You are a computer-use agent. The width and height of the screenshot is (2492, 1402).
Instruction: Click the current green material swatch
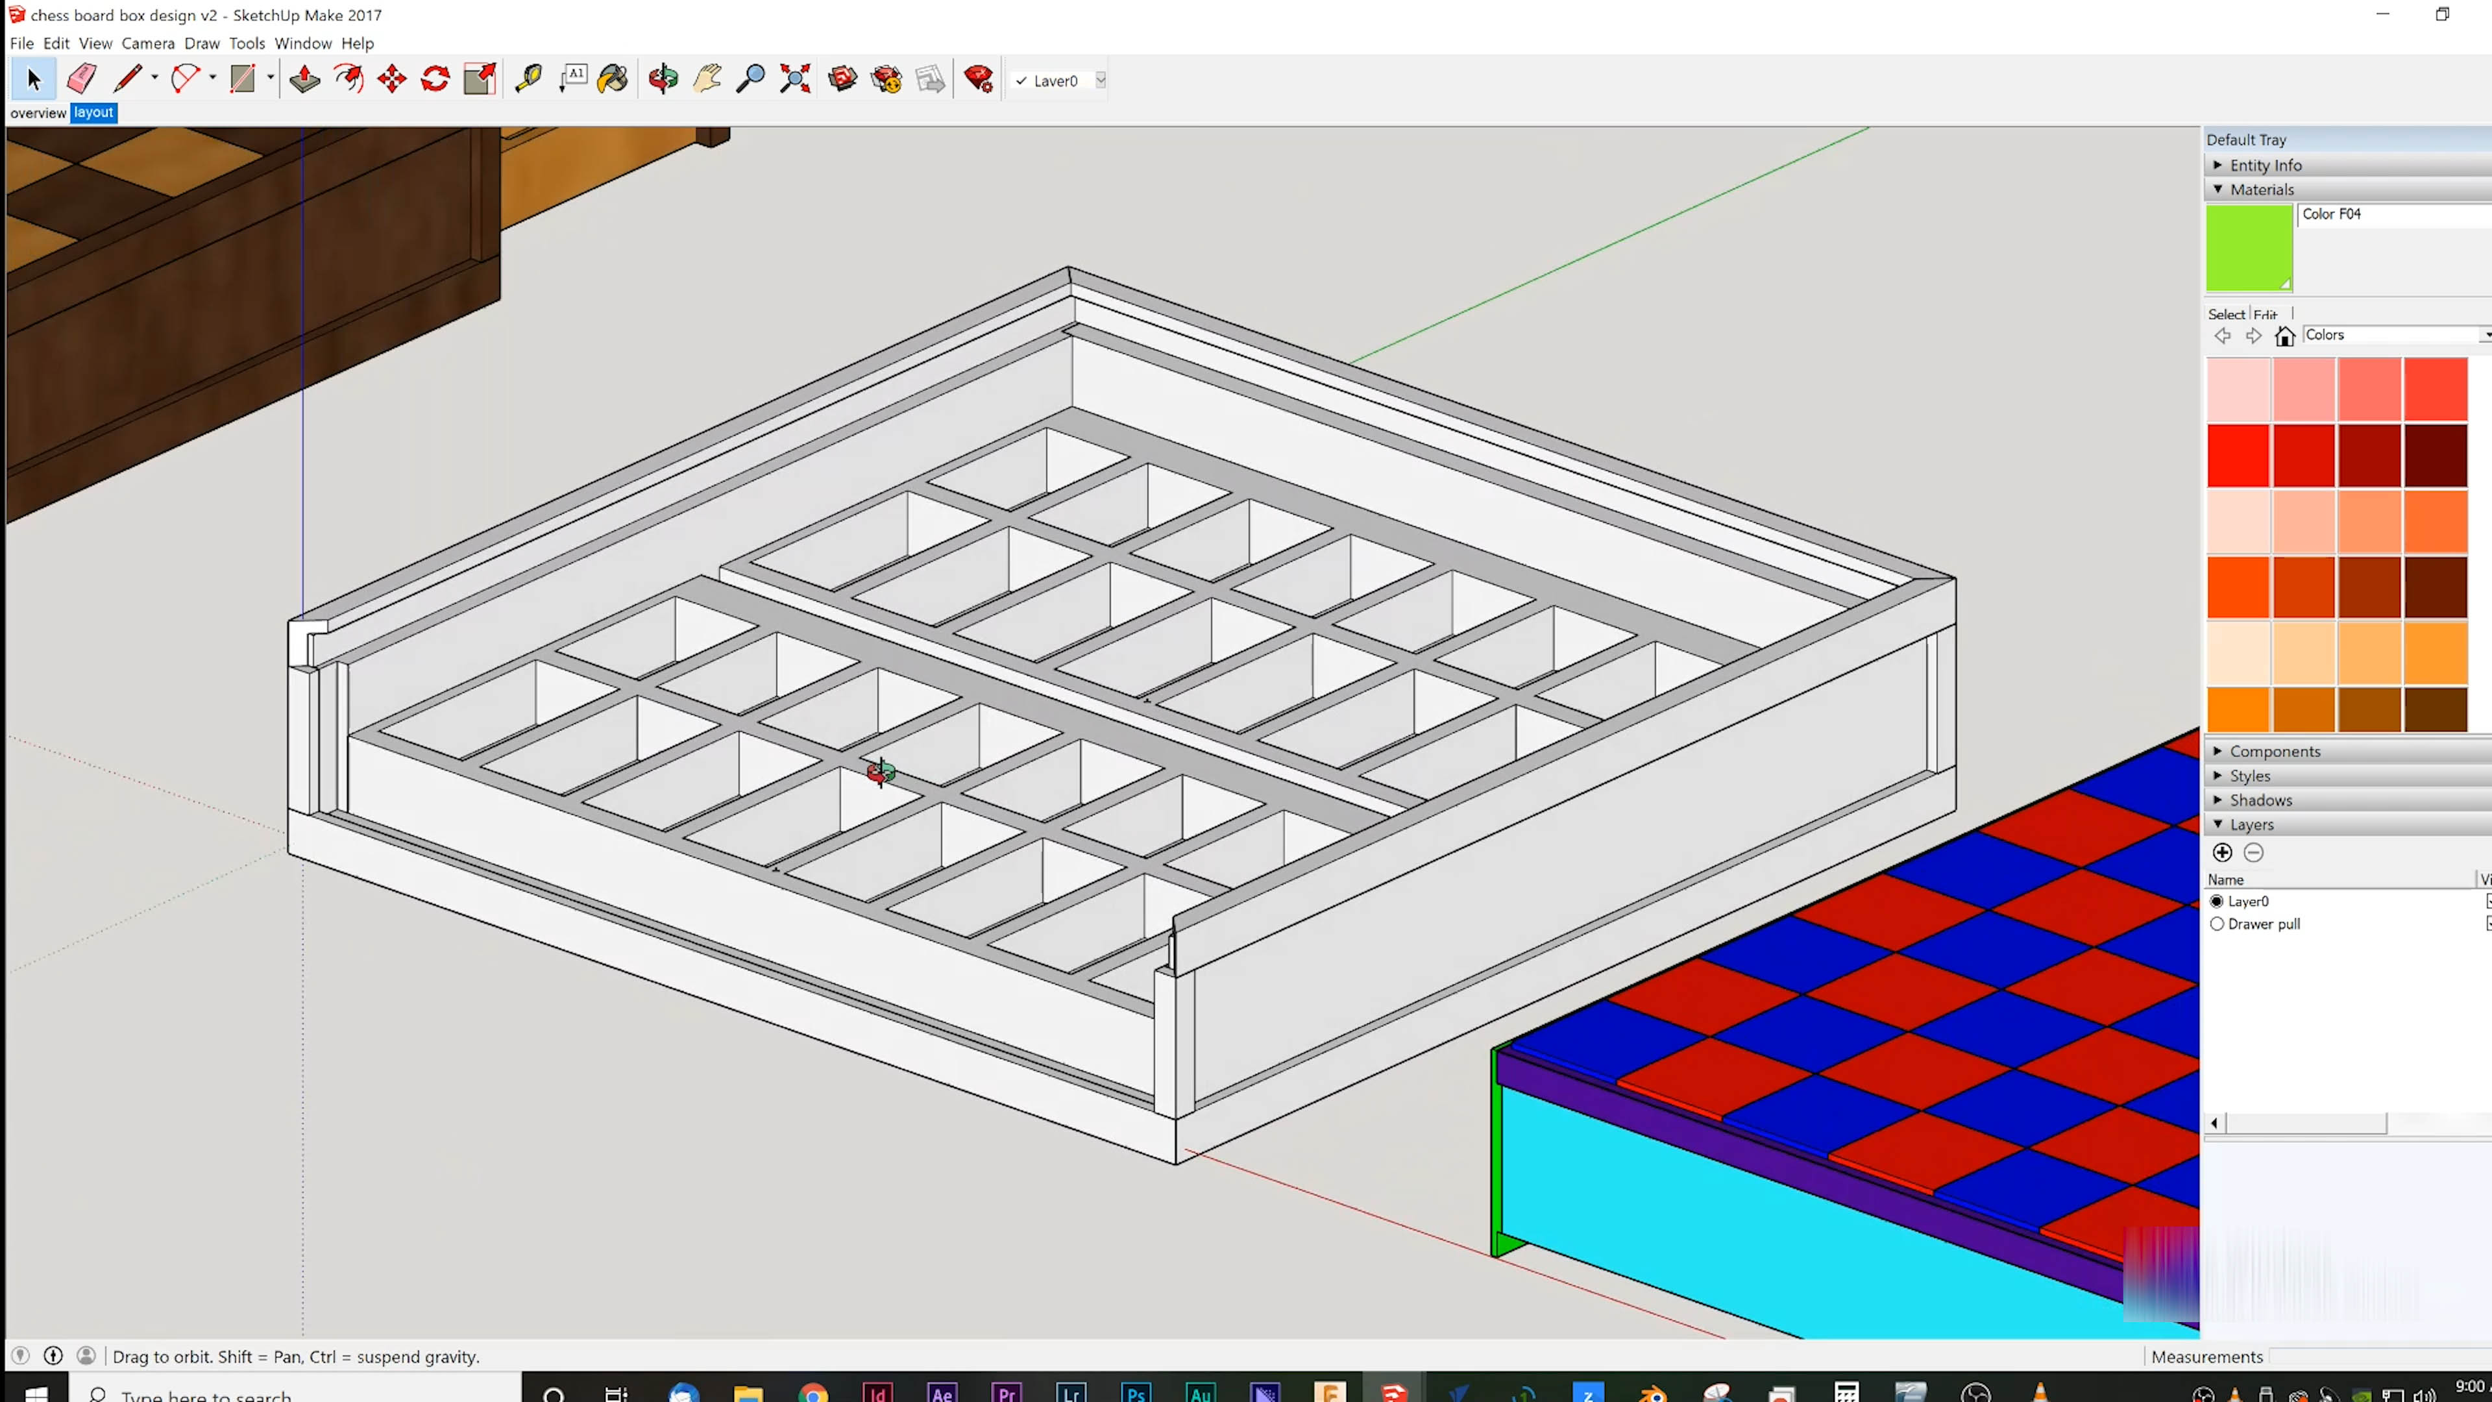coord(2249,248)
